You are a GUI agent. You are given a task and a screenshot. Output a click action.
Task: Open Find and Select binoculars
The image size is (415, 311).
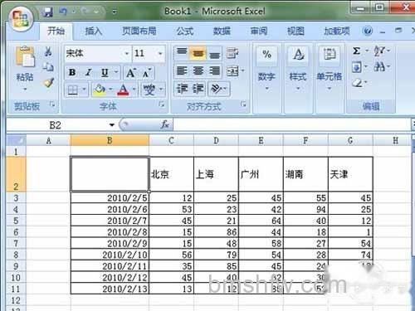pyautogui.click(x=379, y=66)
